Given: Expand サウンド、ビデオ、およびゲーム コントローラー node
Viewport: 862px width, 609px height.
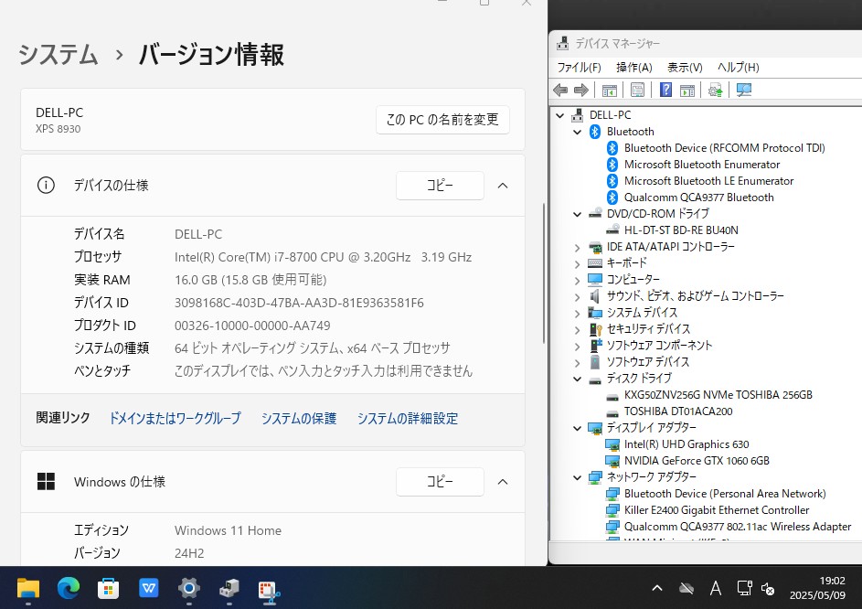Looking at the screenshot, I should (x=577, y=297).
